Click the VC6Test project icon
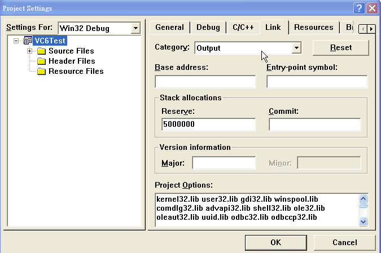The height and width of the screenshot is (253, 381). (x=28, y=41)
